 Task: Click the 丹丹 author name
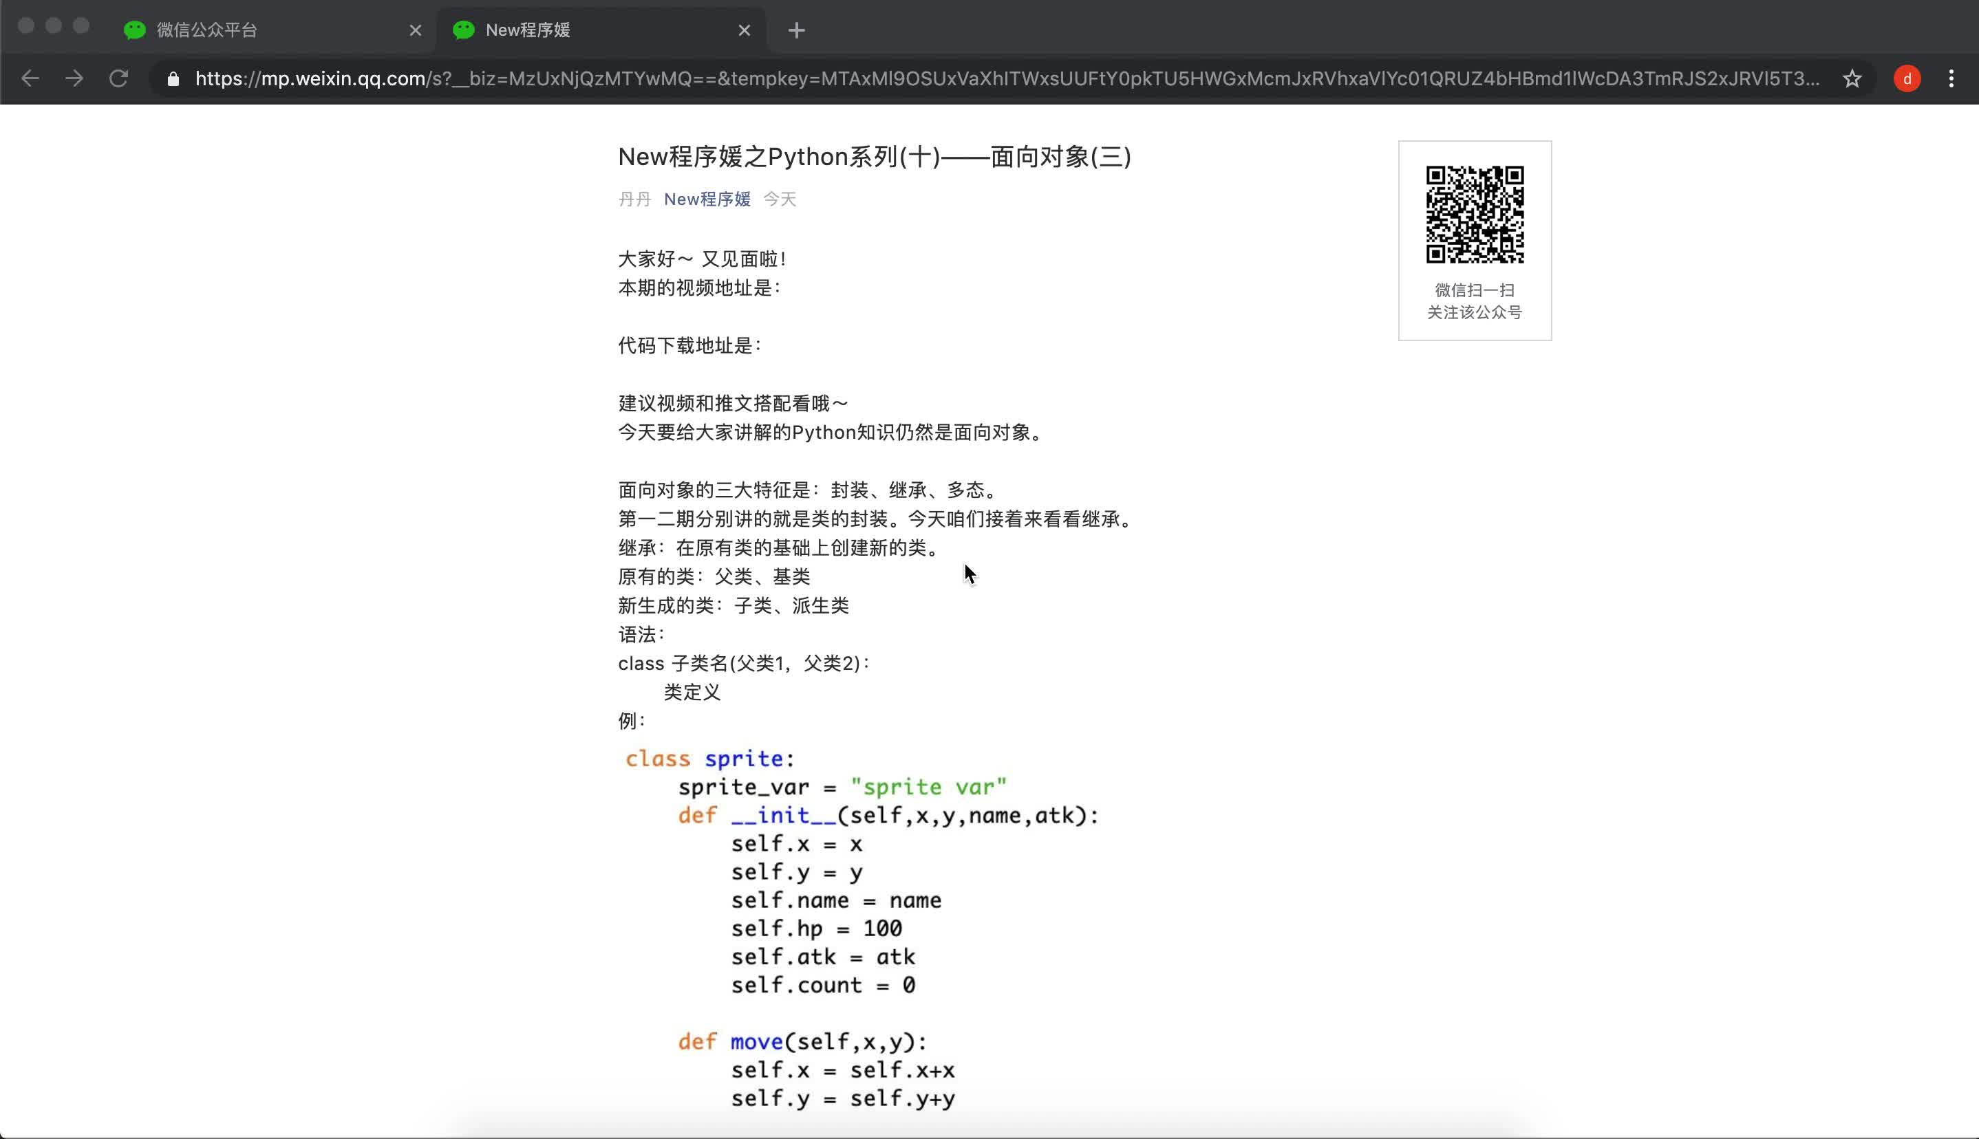[x=634, y=199]
